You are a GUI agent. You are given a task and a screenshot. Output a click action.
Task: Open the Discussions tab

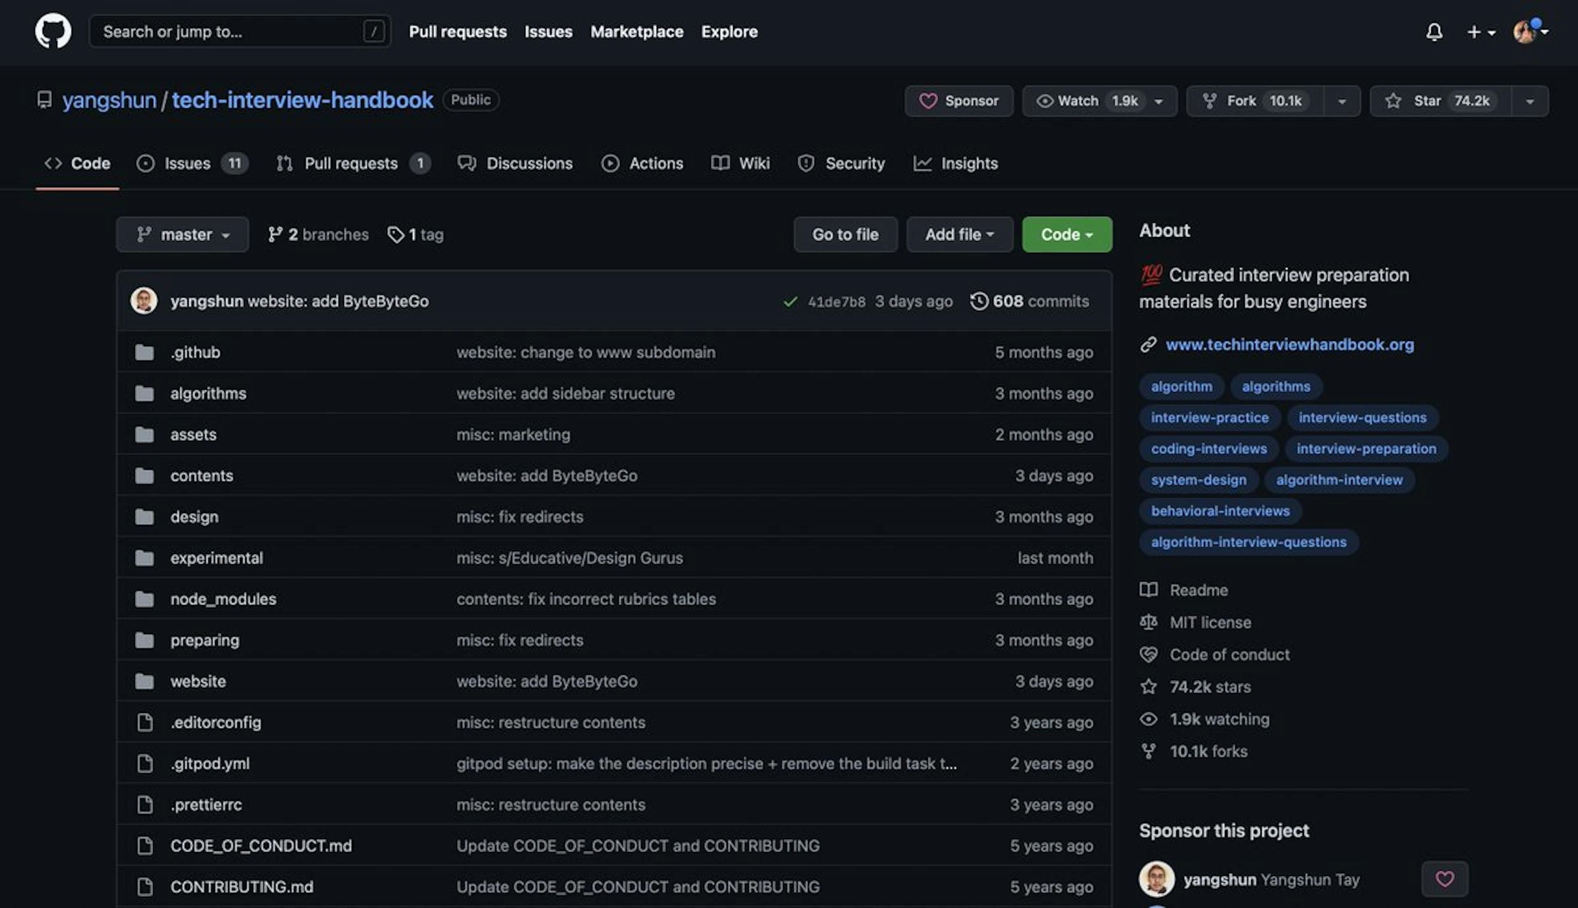515,163
